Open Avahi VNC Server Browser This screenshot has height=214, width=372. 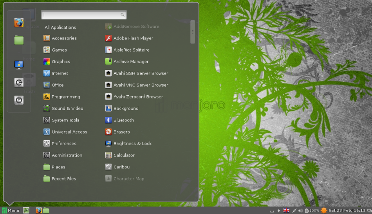(136, 85)
